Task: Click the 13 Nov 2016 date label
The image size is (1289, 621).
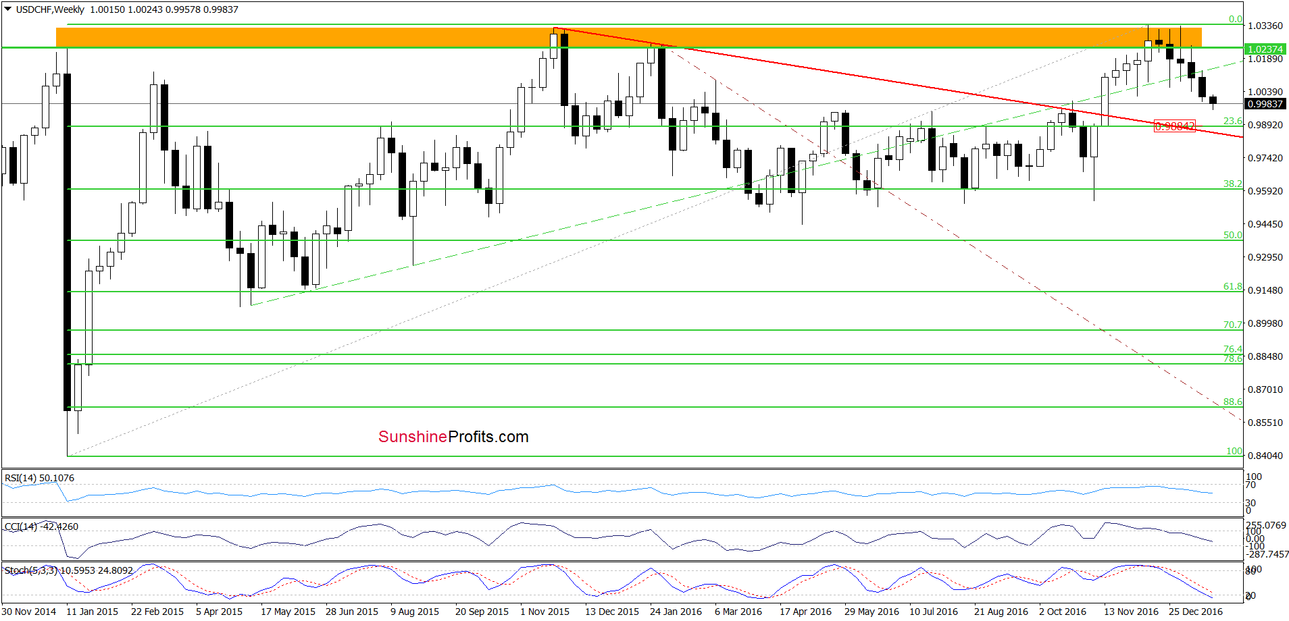Action: pos(1132,612)
